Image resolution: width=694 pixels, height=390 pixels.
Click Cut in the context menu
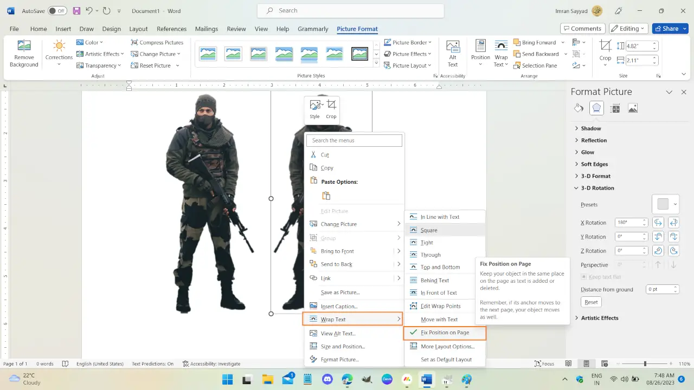(325, 155)
